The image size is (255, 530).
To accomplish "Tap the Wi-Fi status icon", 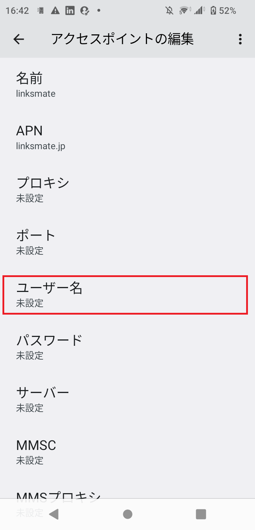I will point(185,11).
